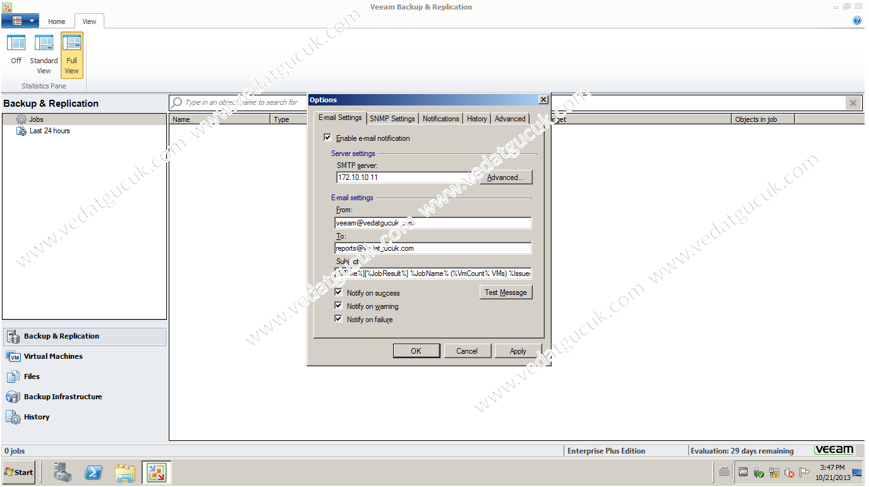Switch to the View ribbon tab

(90, 21)
